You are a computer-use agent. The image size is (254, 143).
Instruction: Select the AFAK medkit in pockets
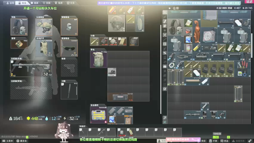104,41
